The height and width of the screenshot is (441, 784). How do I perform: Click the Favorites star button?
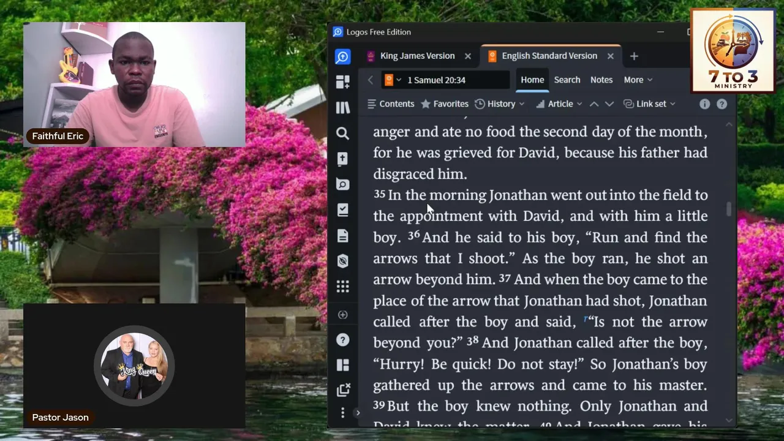(x=445, y=104)
